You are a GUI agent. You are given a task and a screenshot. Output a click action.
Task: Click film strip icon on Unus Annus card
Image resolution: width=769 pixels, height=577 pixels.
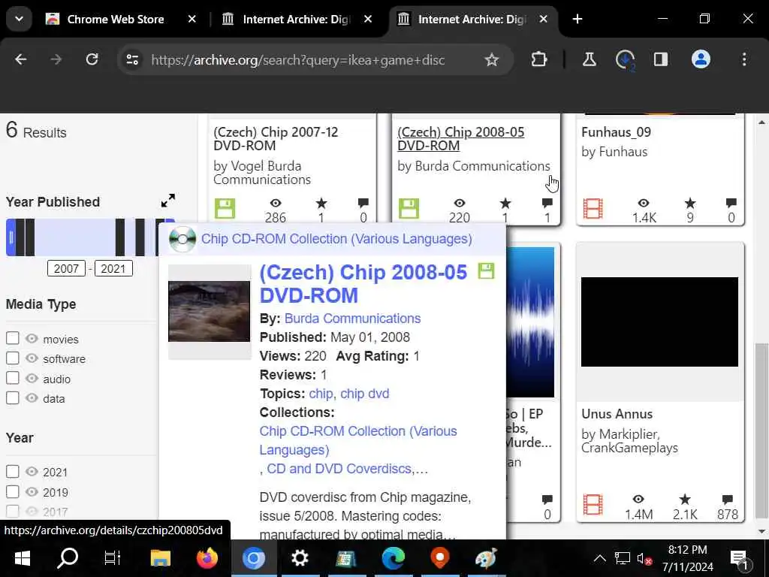(593, 504)
